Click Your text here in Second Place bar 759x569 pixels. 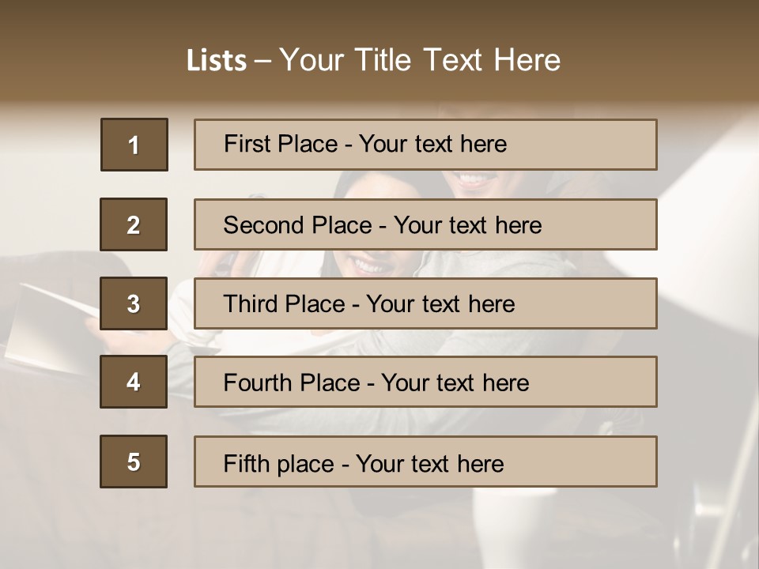(x=467, y=225)
